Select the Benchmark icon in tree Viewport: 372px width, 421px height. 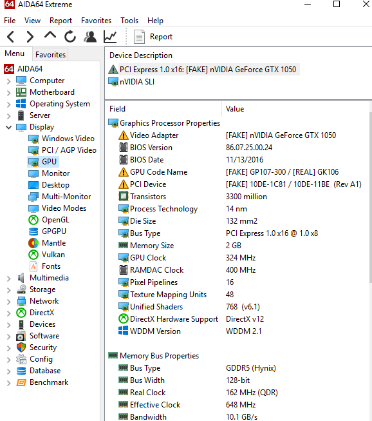click(x=21, y=382)
